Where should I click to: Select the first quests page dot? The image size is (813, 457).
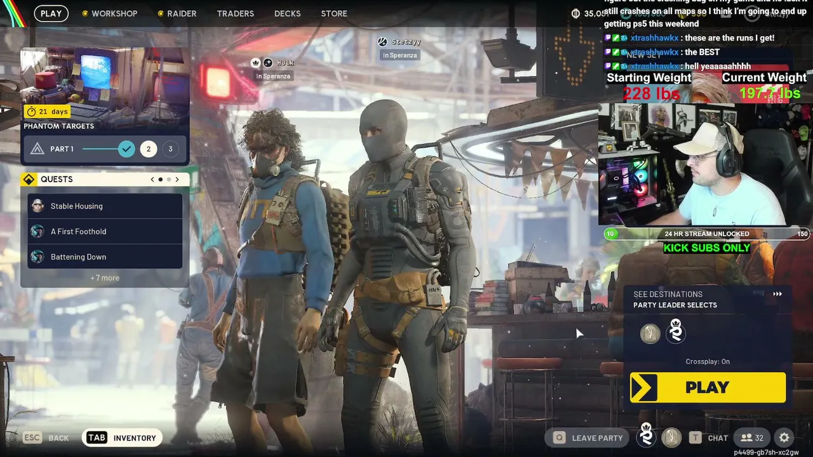coord(161,180)
